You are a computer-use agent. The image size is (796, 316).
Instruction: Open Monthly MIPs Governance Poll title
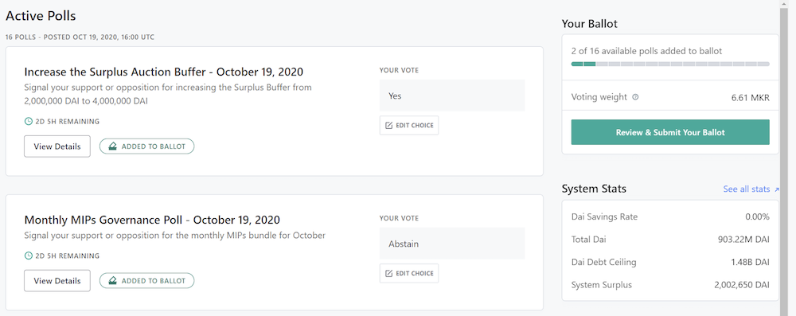(152, 220)
